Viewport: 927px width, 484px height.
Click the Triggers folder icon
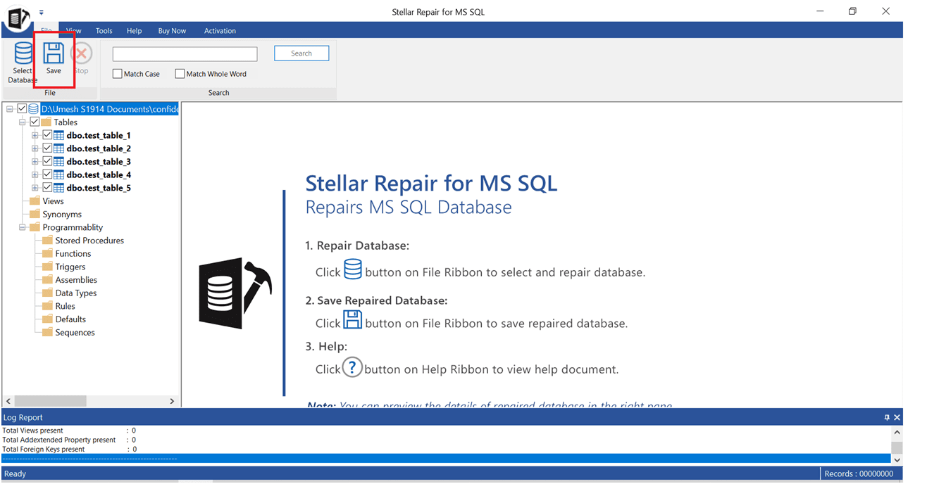(x=47, y=267)
